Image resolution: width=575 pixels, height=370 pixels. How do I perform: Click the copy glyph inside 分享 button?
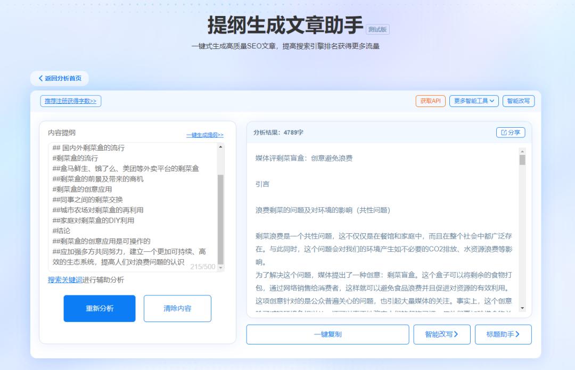click(503, 133)
